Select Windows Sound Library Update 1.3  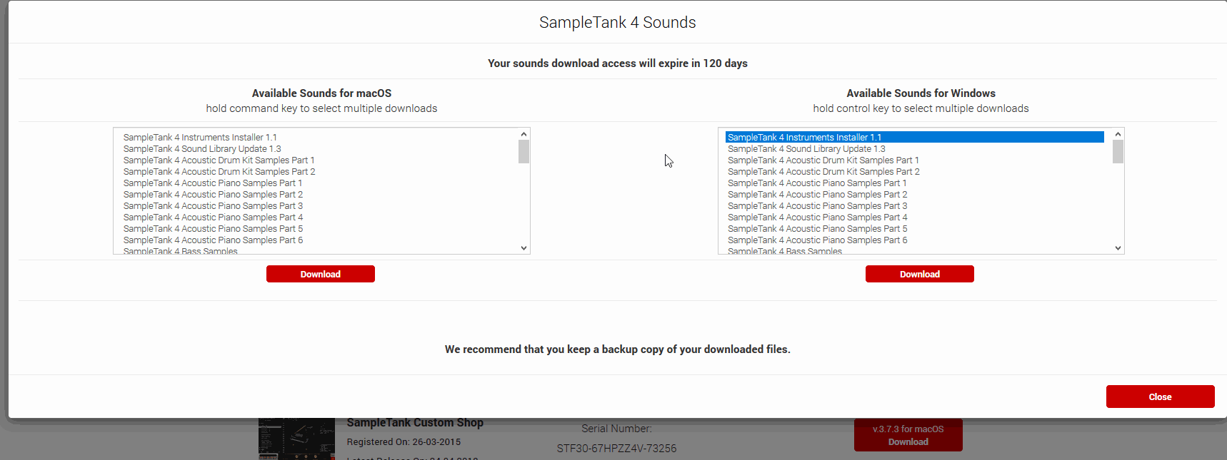click(806, 149)
